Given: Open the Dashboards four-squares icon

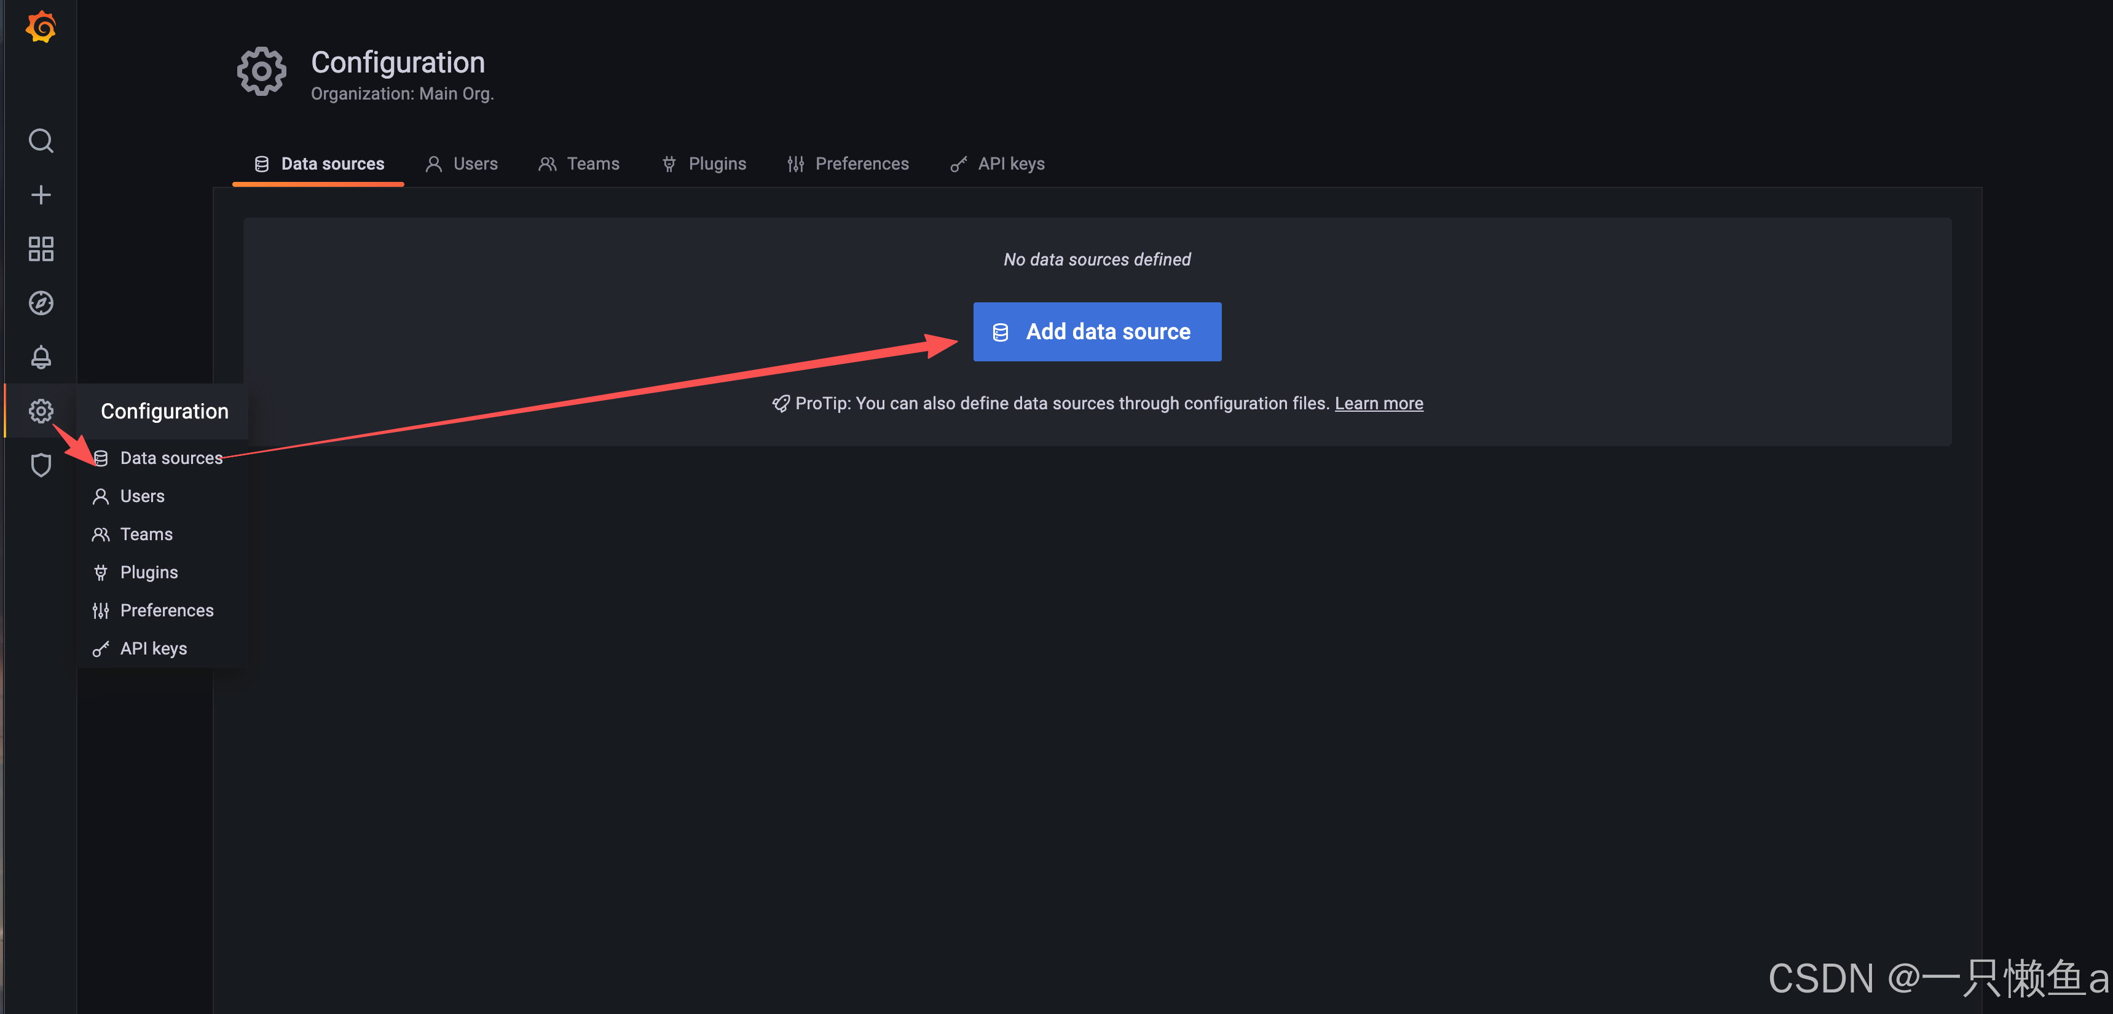Looking at the screenshot, I should click(x=40, y=250).
